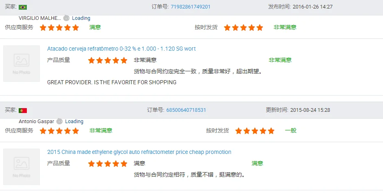Click Loading text next to VIRGILIO MALHE

point(81,18)
